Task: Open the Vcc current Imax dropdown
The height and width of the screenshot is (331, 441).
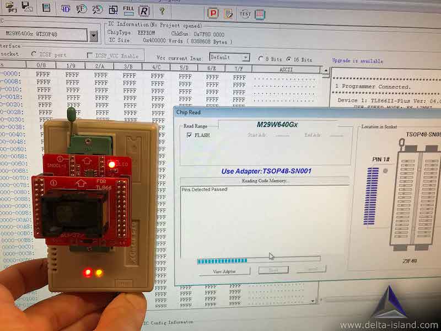Action: pyautogui.click(x=245, y=58)
